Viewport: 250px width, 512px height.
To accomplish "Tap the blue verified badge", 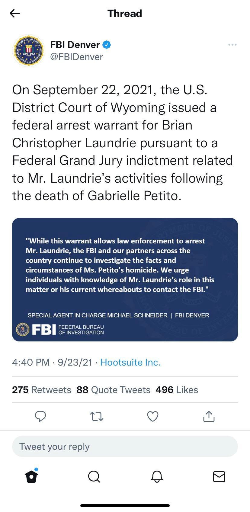I will point(107,45).
